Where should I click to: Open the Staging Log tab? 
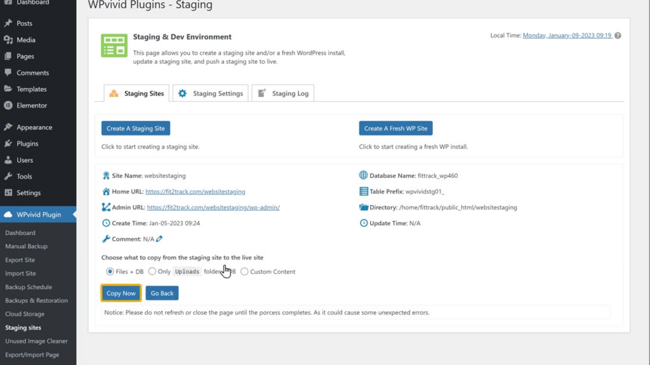(282, 93)
